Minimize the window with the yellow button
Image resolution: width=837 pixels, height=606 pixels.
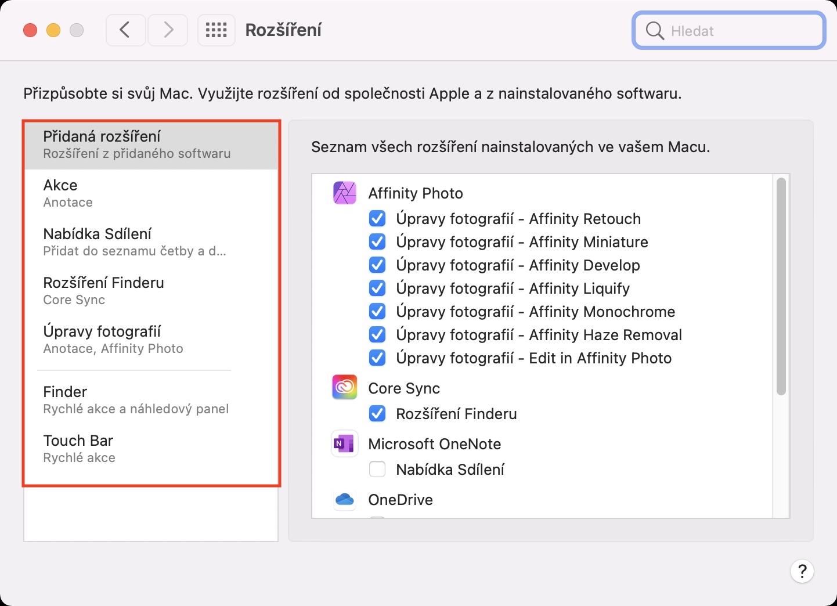(53, 30)
